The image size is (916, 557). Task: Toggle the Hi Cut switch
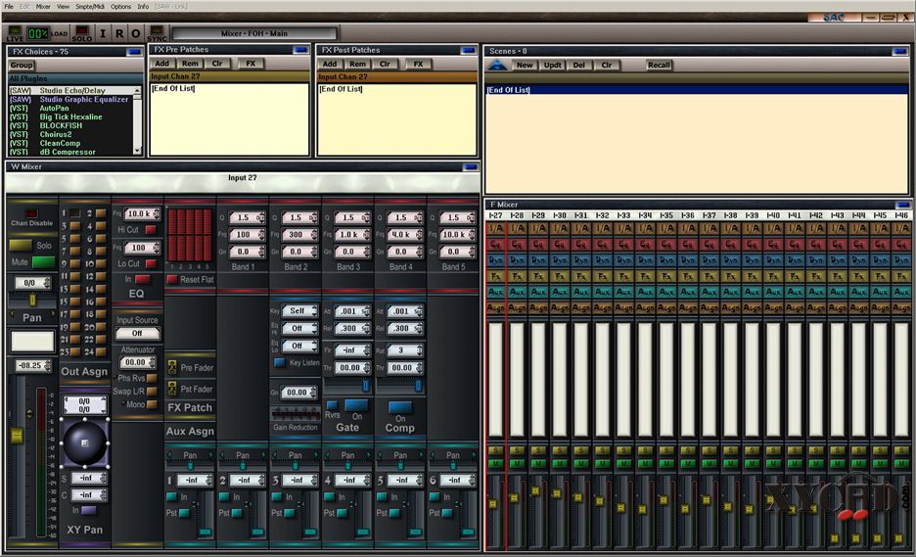tap(151, 230)
